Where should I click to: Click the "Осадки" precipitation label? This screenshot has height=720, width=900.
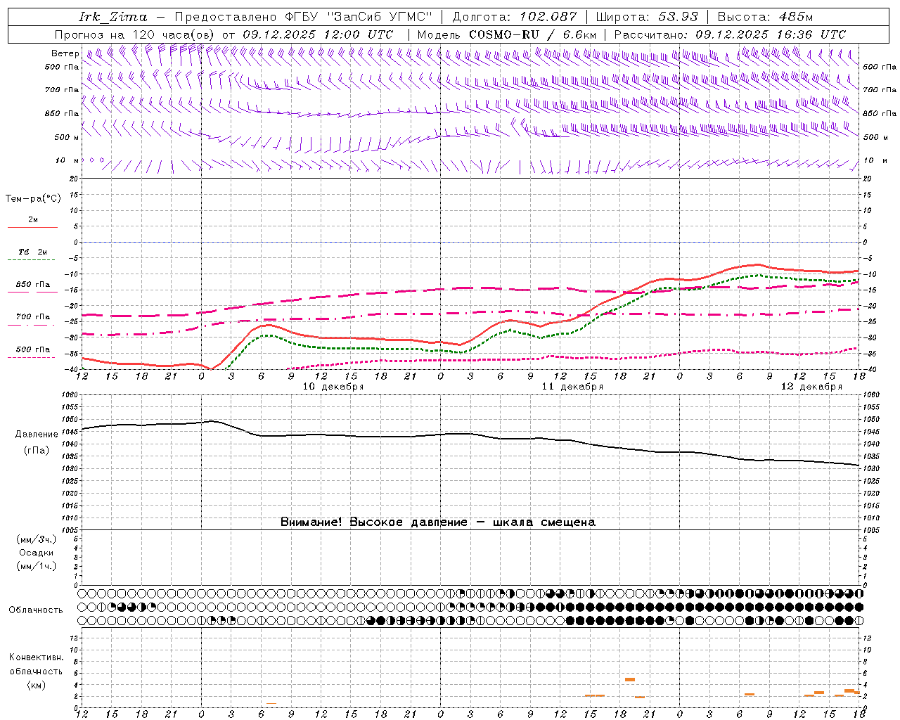pos(37,553)
